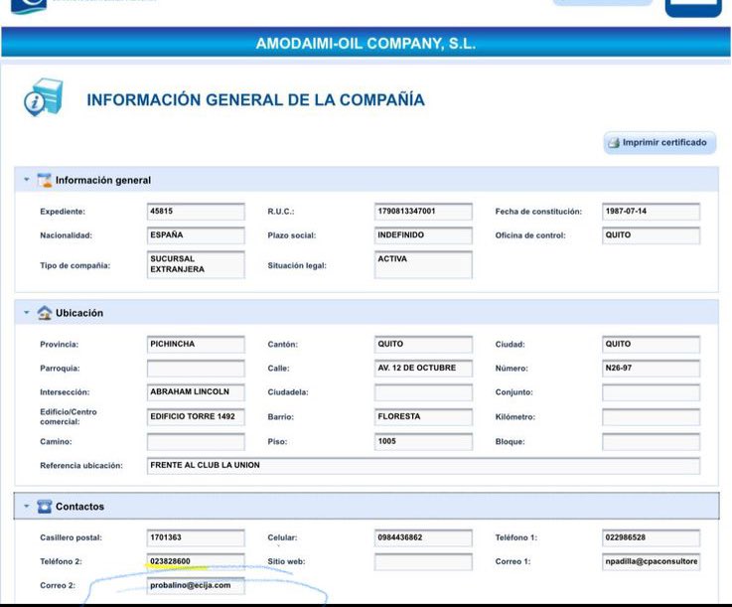Click the empty Sitio web field

pyautogui.click(x=423, y=561)
